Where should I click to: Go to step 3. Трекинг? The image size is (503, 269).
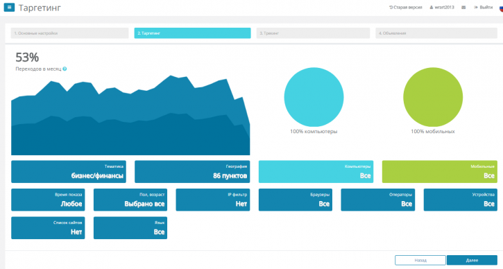pyautogui.click(x=313, y=33)
